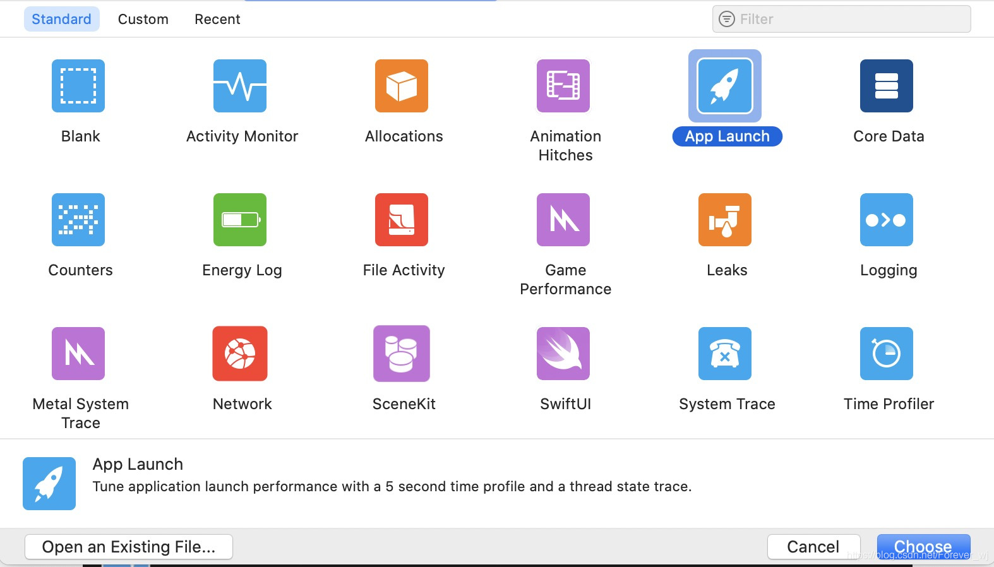994x567 pixels.
Task: Click the Blank label text
Action: tap(81, 136)
